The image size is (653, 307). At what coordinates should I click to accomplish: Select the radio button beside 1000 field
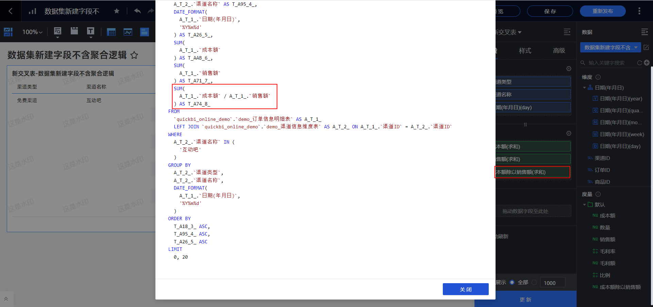534,282
